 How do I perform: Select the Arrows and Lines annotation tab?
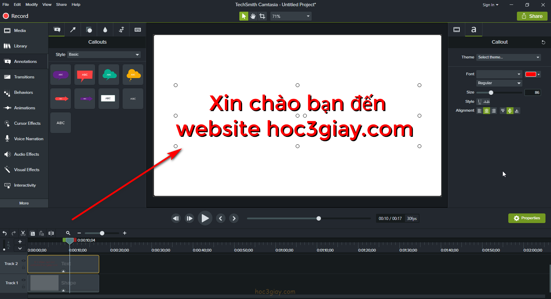(x=73, y=30)
